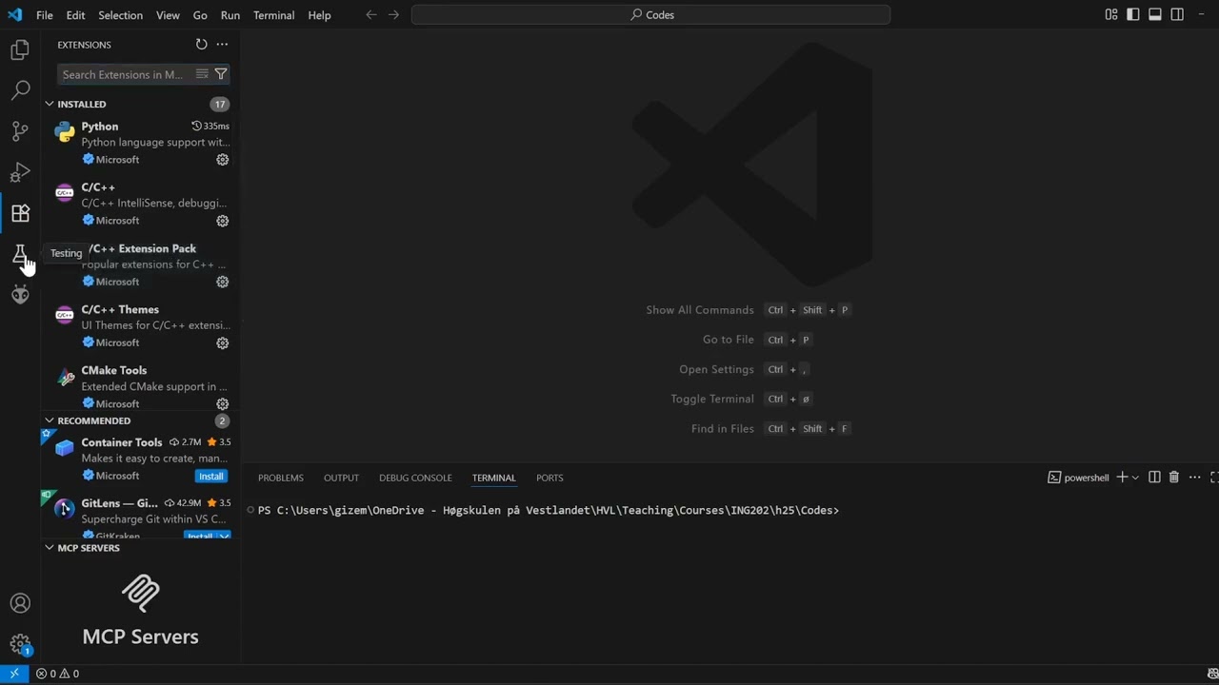Maximize the terminal panel size
The height and width of the screenshot is (685, 1219).
tap(1214, 478)
